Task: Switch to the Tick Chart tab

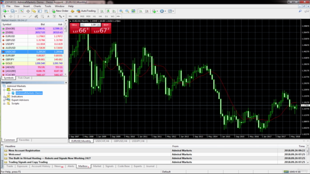Action: click(24, 78)
